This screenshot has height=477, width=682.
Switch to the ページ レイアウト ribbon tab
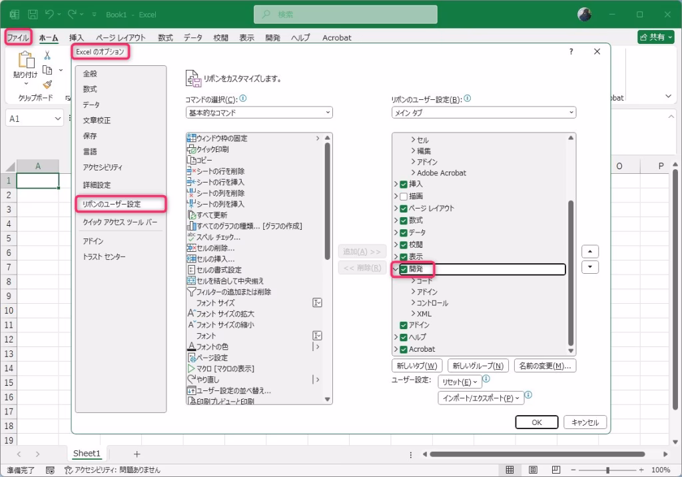coord(121,38)
